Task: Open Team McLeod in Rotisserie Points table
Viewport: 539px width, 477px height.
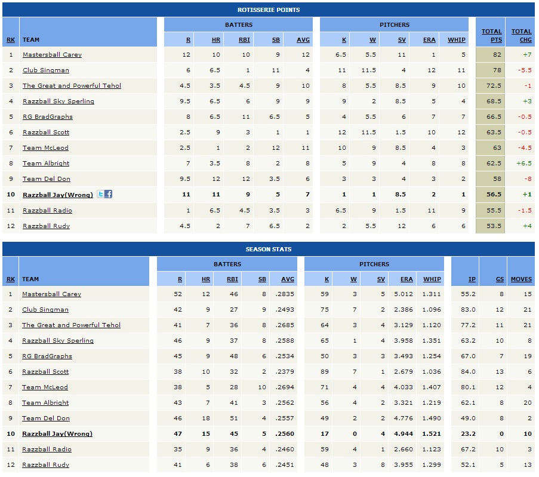Action: [46, 148]
